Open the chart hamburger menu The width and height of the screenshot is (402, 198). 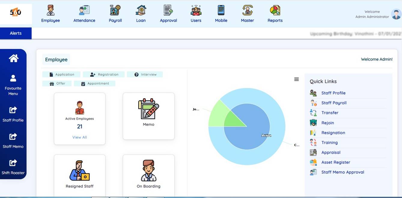[x=297, y=79]
